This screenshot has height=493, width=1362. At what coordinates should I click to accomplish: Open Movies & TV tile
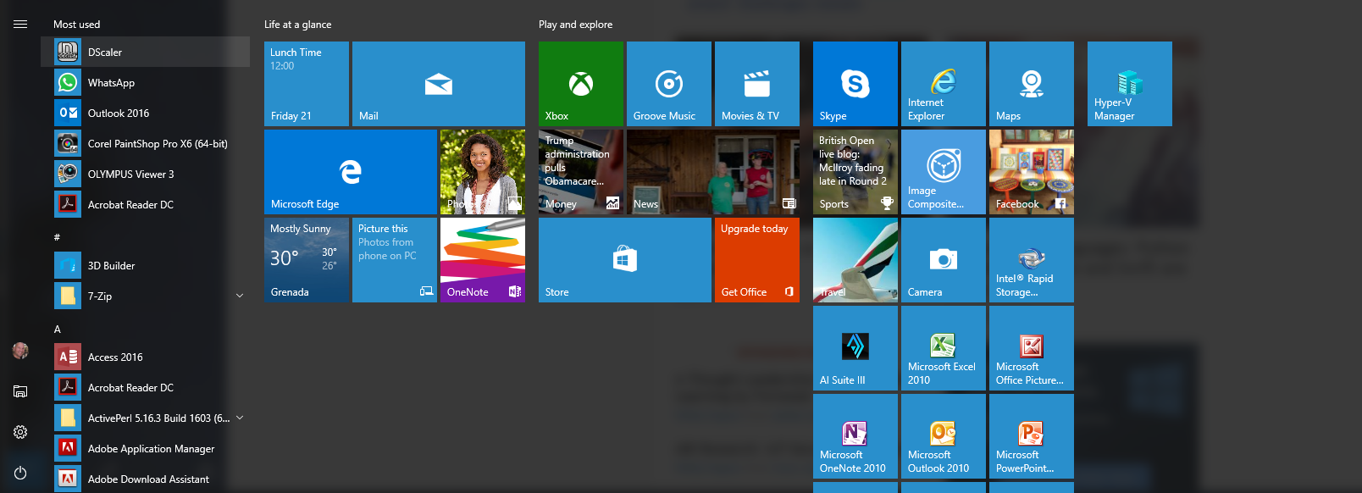point(757,84)
